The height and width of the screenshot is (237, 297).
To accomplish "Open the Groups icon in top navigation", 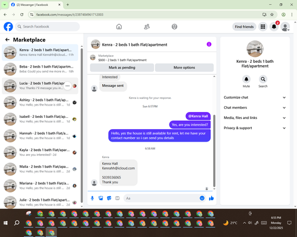I will (175, 27).
